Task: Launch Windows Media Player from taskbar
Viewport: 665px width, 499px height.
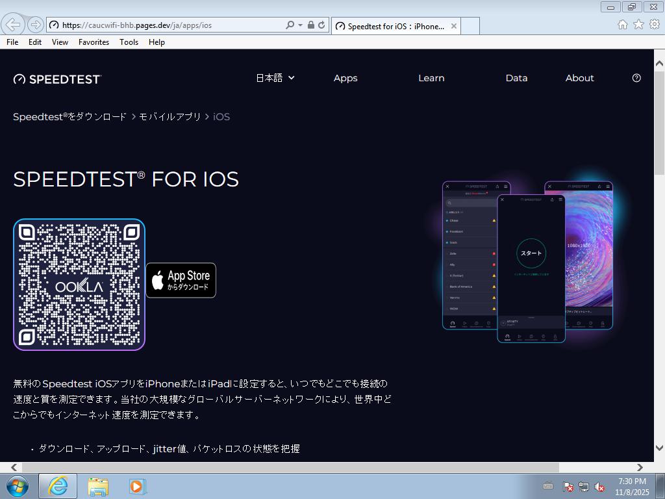Action: click(137, 486)
